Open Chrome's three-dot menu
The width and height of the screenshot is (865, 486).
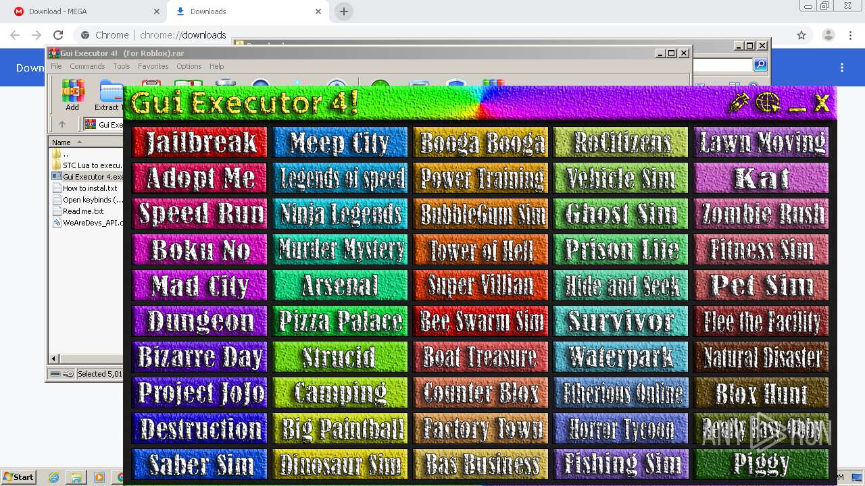click(x=851, y=35)
